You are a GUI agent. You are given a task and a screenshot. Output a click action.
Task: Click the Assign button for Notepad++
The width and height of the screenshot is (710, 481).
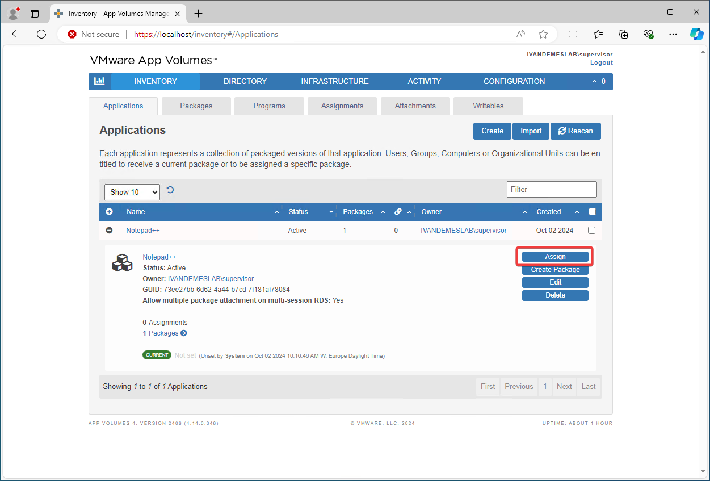click(555, 257)
